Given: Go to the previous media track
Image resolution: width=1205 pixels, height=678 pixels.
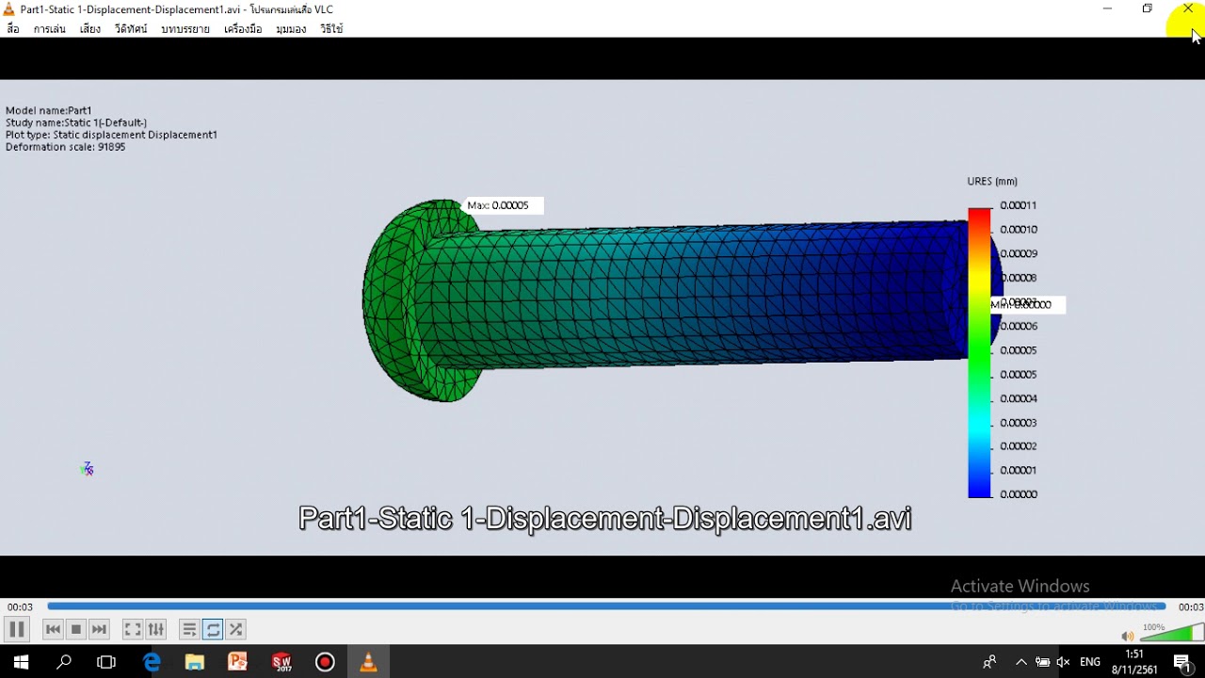Looking at the screenshot, I should 54,629.
